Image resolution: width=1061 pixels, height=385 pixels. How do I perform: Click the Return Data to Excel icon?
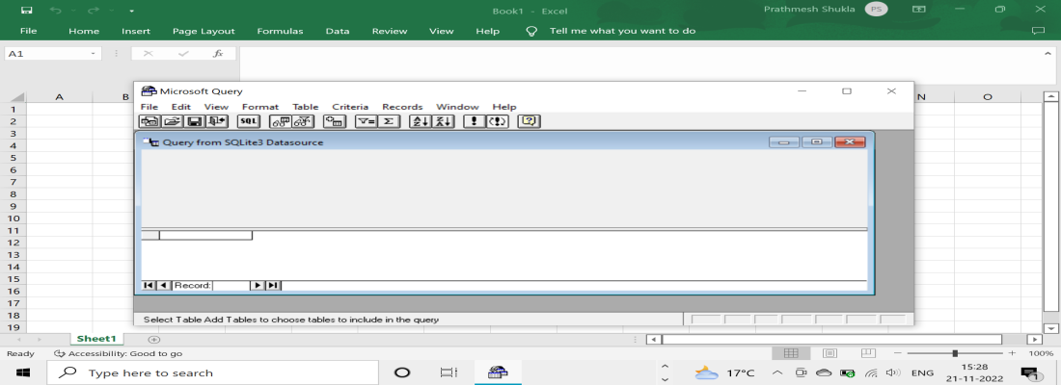tap(217, 121)
